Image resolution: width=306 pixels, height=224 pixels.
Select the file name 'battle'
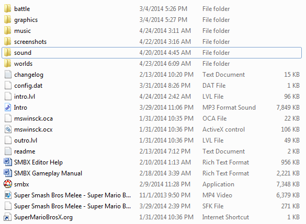click(x=22, y=9)
